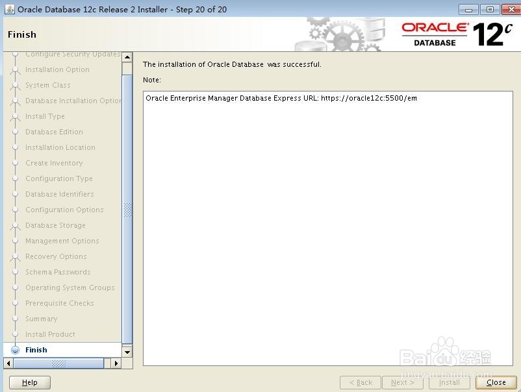Viewport: 521px width, 392px height.
Task: Select the Recovery Options step
Action: 56,256
